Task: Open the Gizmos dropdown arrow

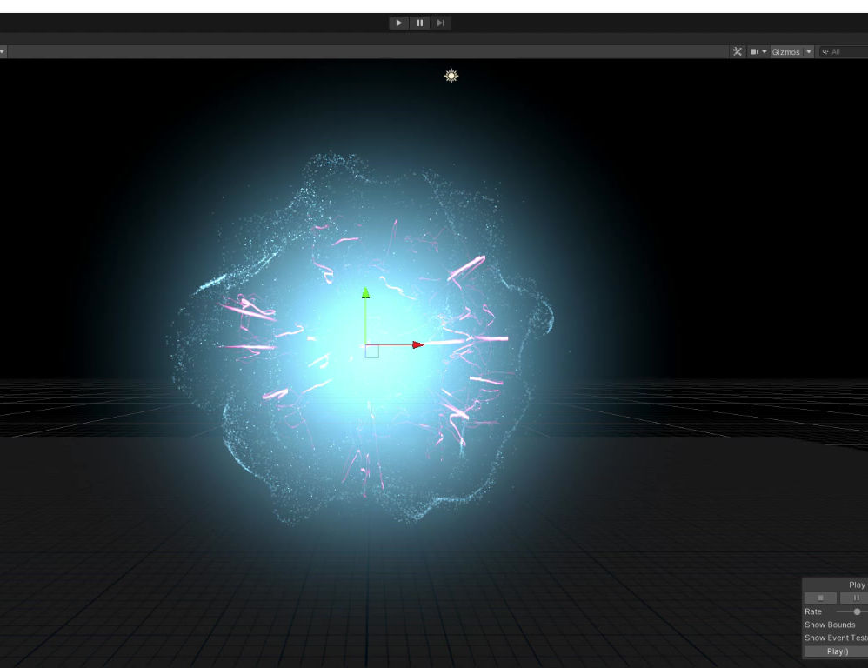Action: (x=809, y=51)
